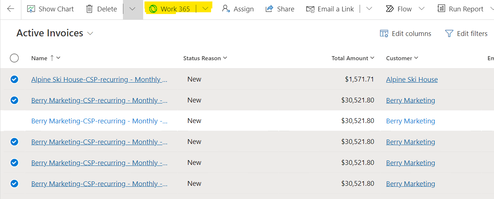The width and height of the screenshot is (494, 199).
Task: Click the Share arrow icon
Action: pos(269,9)
